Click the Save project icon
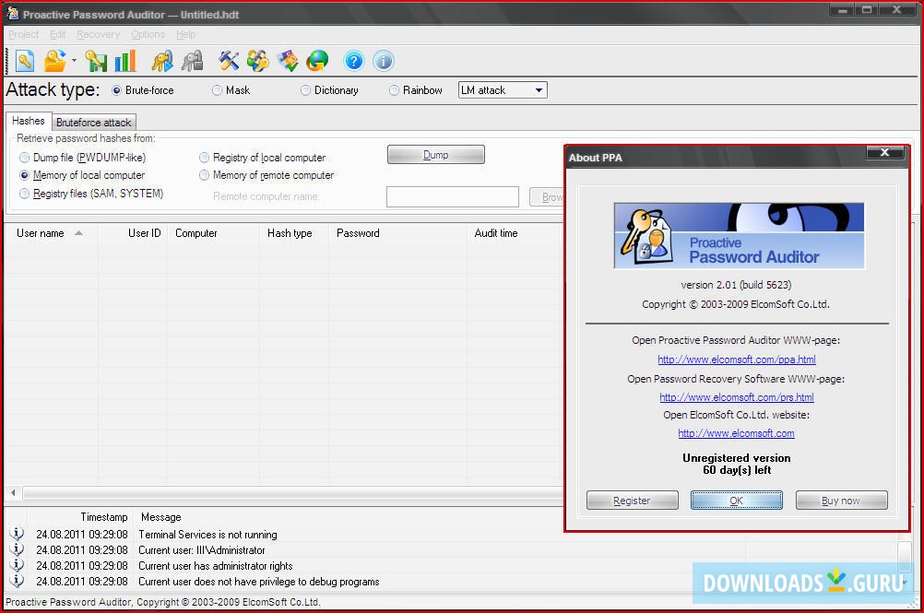The height and width of the screenshot is (613, 924). click(x=96, y=61)
